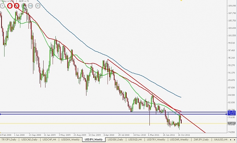Click the 6 Mar 2011 date label
The width and height of the screenshot is (237, 143).
click(x=154, y=135)
